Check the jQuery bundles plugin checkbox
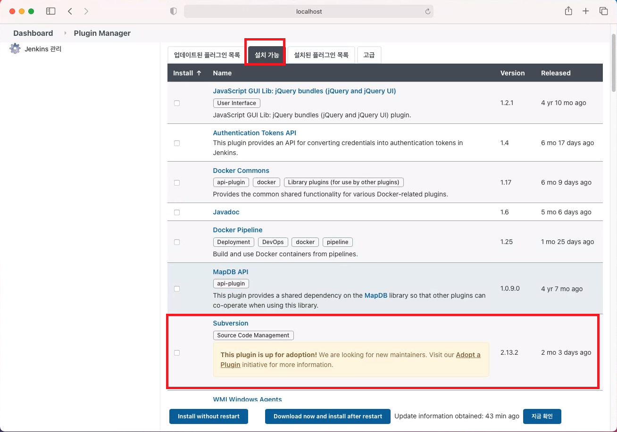The height and width of the screenshot is (432, 617). point(177,103)
